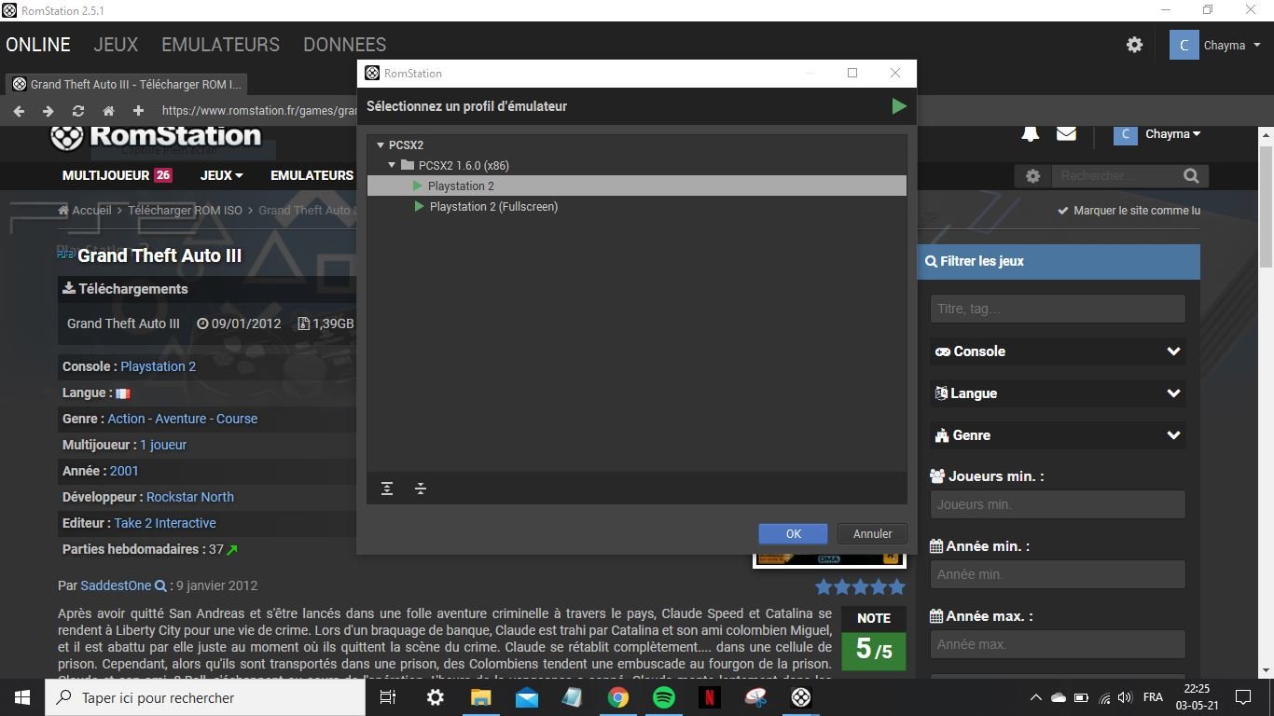Viewport: 1274px width, 716px height.
Task: Toggle 'Marquer le site comme lu' checkmark
Action: tap(1063, 211)
